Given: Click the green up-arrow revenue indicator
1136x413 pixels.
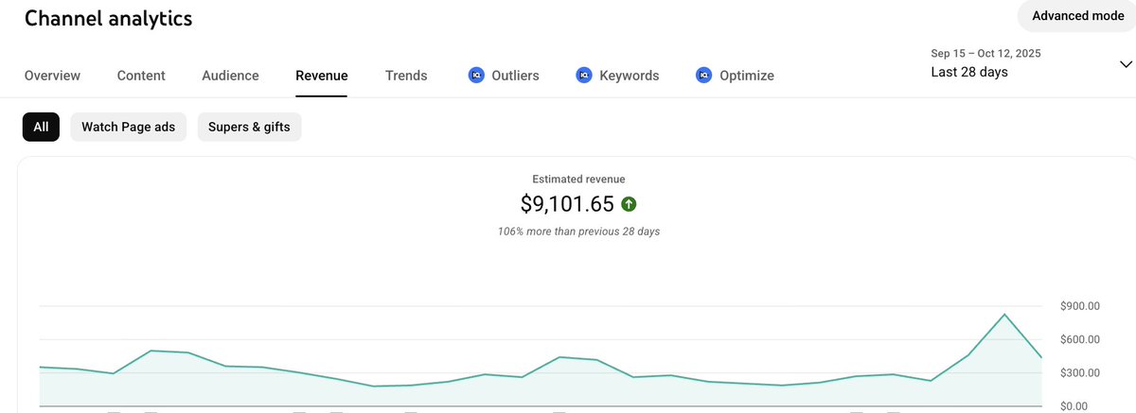Looking at the screenshot, I should coord(629,203).
